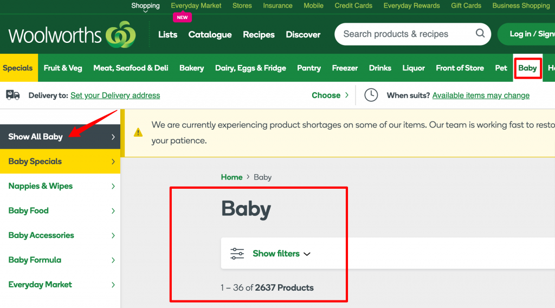Image resolution: width=555 pixels, height=308 pixels.
Task: Select Nappies & Wipes in sidebar
Action: (x=60, y=186)
